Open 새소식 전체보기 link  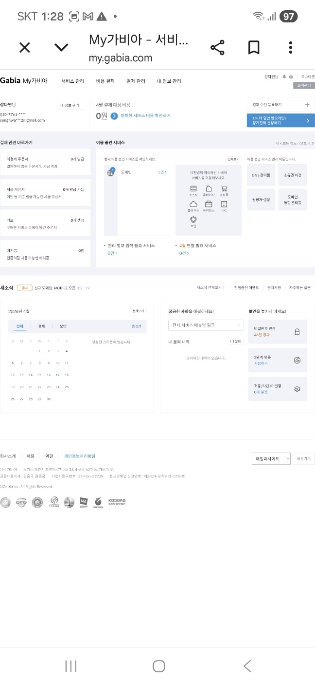[210, 287]
